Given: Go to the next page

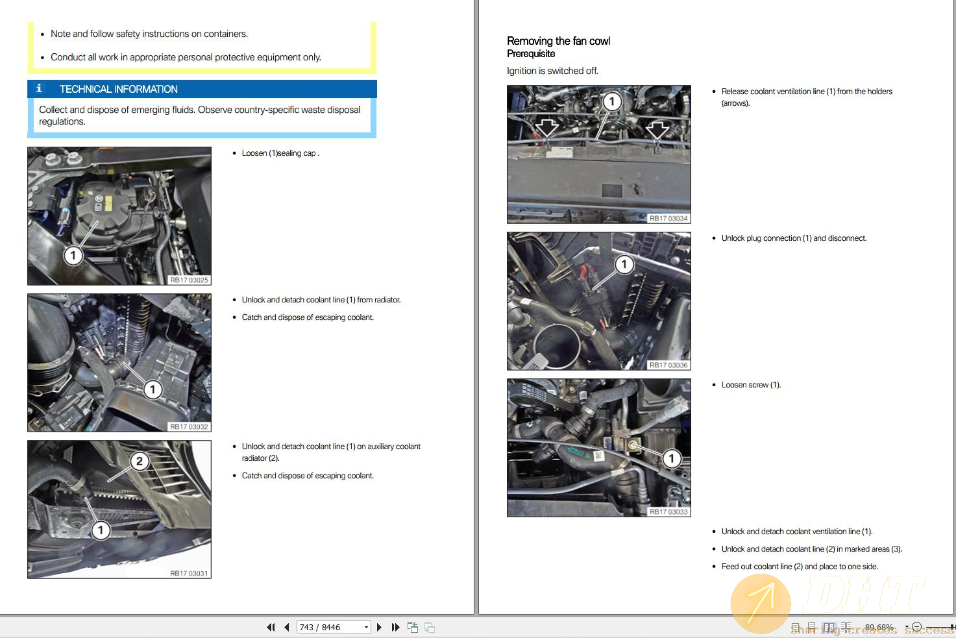Looking at the screenshot, I should point(380,627).
